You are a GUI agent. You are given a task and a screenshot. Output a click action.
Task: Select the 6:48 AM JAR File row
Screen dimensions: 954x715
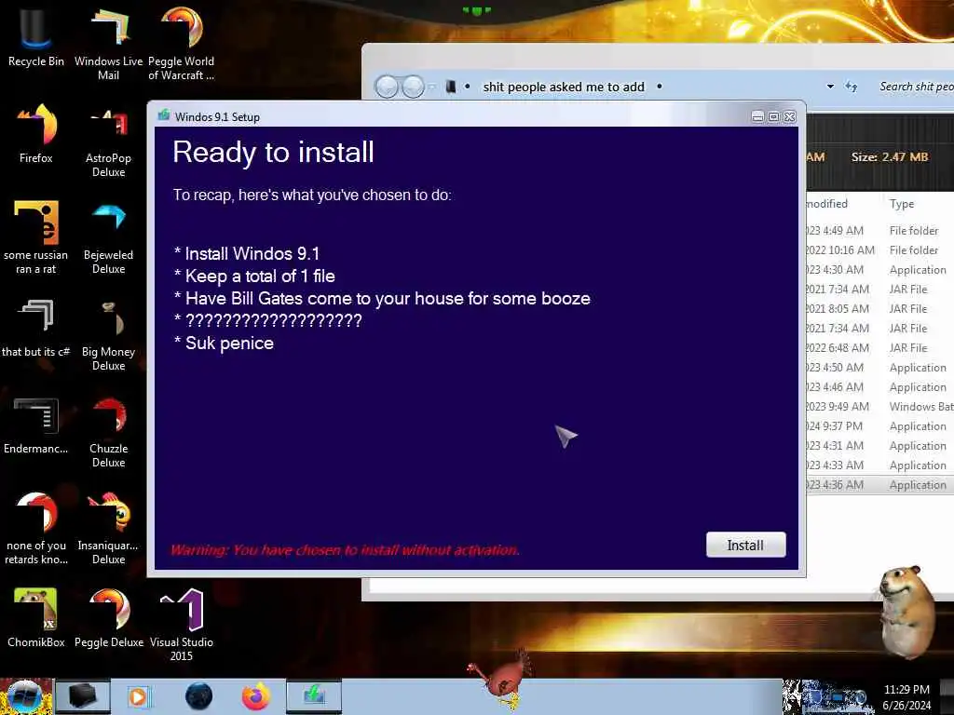879,348
